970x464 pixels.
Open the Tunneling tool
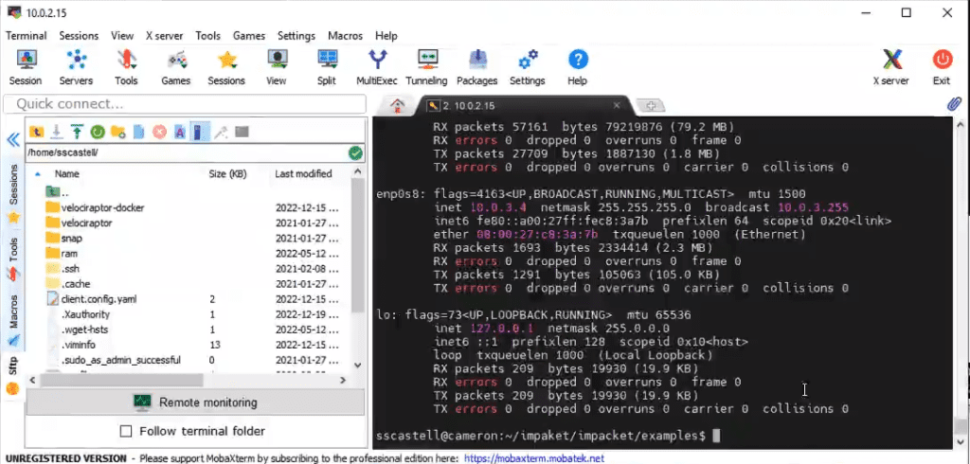coord(426,67)
